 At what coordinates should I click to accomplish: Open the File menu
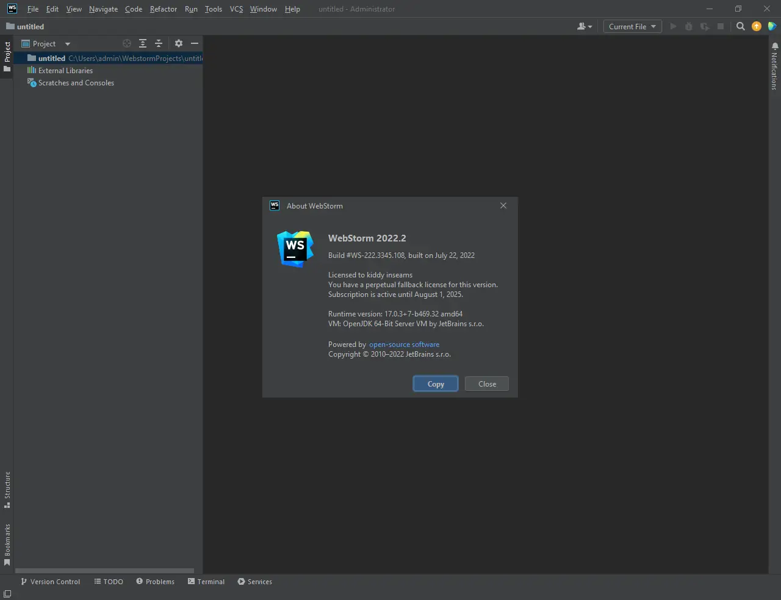coord(33,9)
